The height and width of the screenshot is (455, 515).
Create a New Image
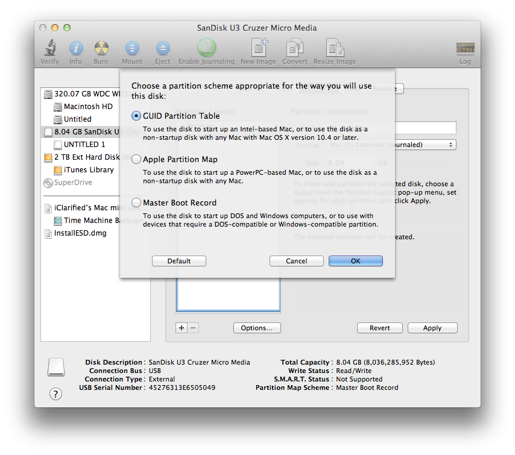coord(259,48)
